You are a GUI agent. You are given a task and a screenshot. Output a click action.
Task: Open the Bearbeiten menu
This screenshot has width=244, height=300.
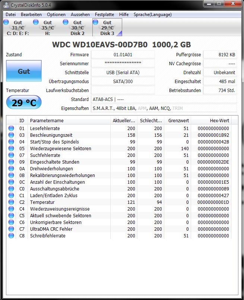31,15
